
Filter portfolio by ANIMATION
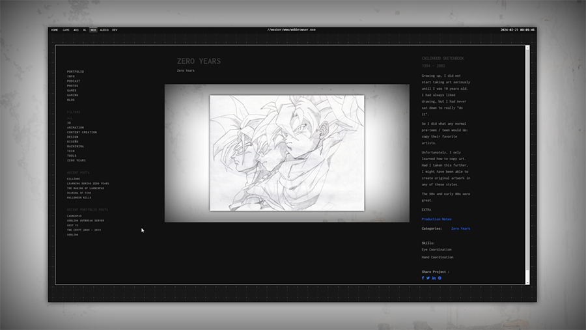(76, 128)
